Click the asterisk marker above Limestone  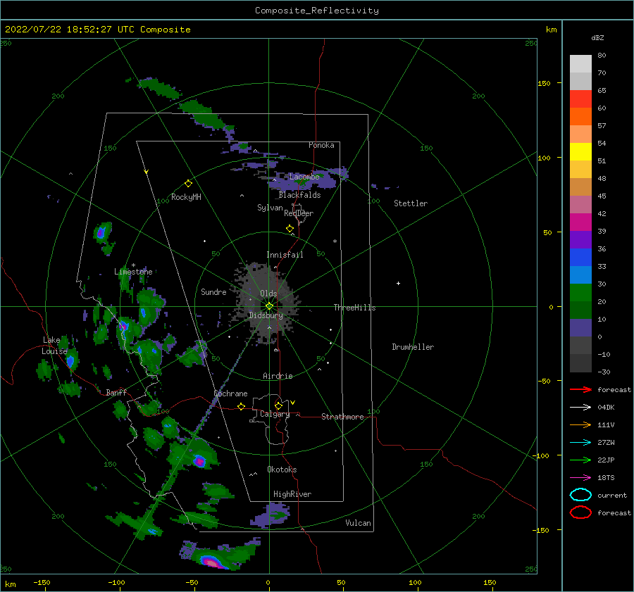133,265
